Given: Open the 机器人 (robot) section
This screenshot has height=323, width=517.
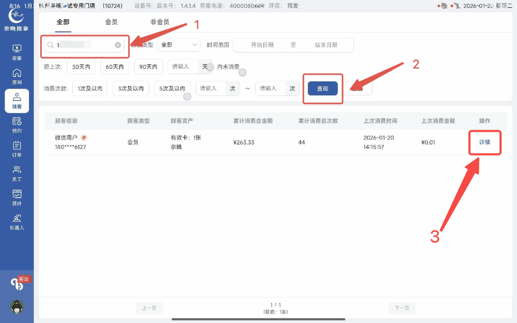Looking at the screenshot, I should click(17, 221).
